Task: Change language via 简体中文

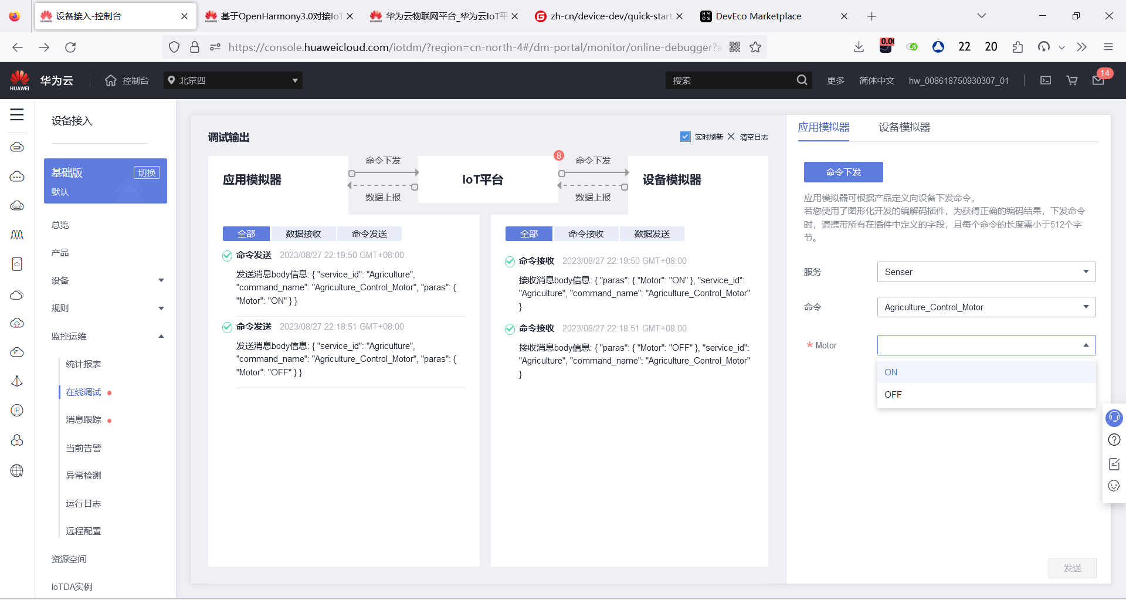Action: [877, 80]
